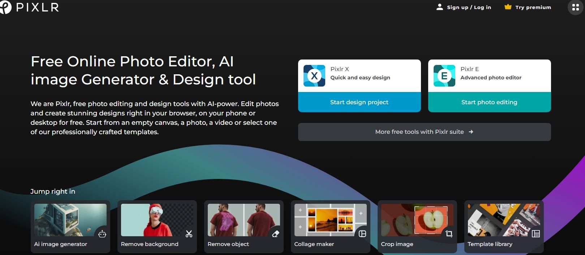Click the gold crown premium icon
Image resolution: width=585 pixels, height=255 pixels.
tap(508, 7)
